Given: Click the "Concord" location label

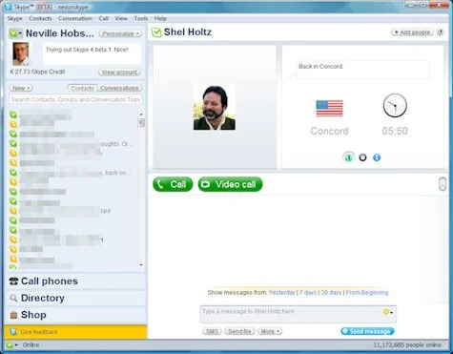Looking at the screenshot, I should click(x=329, y=131).
